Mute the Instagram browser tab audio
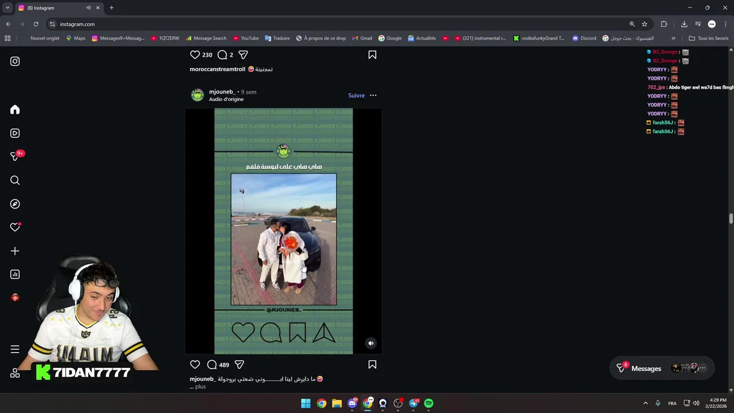 point(88,8)
